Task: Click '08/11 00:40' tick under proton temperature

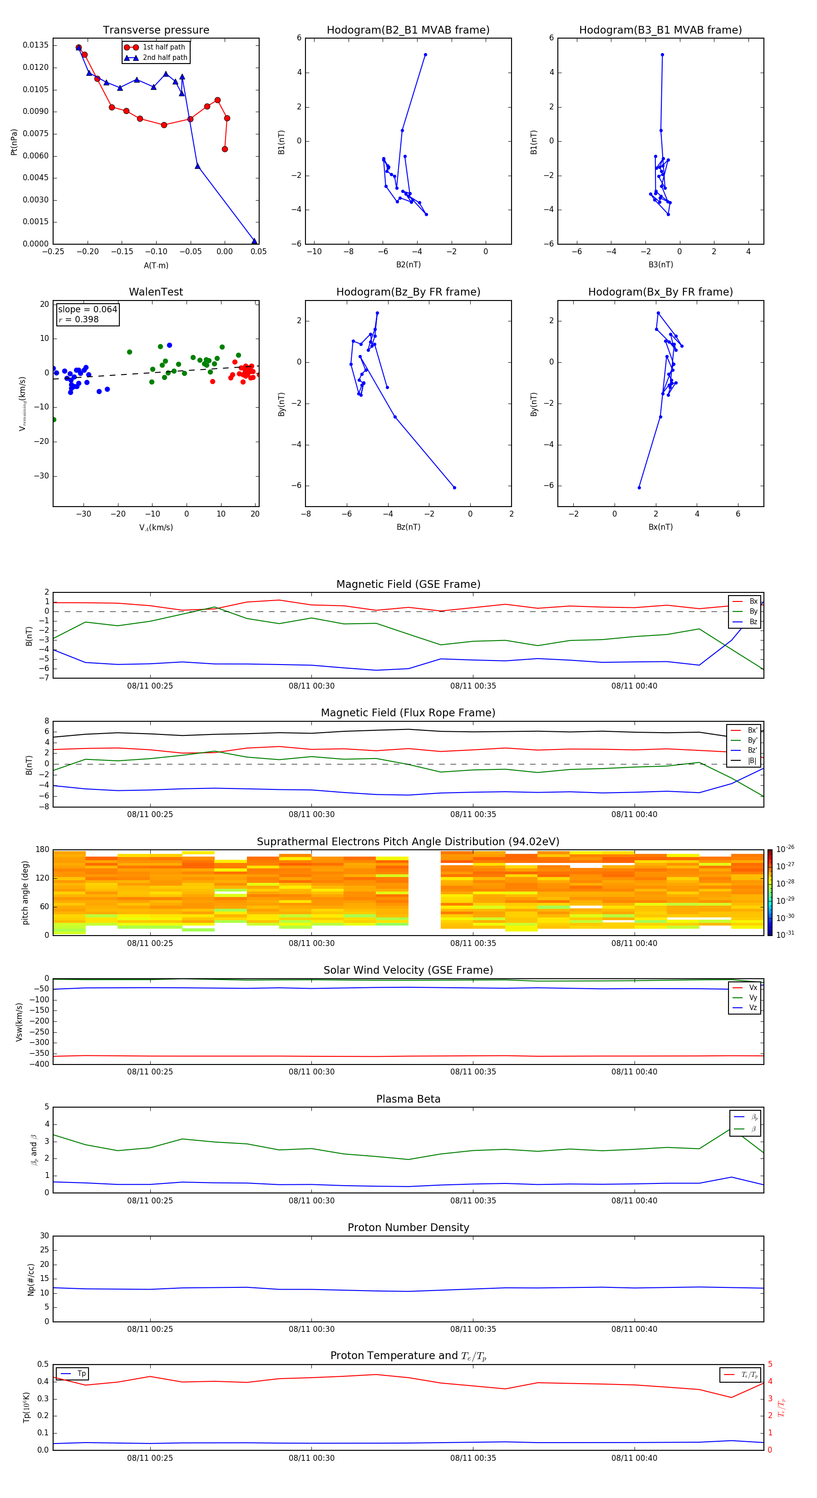Action: tap(635, 1458)
